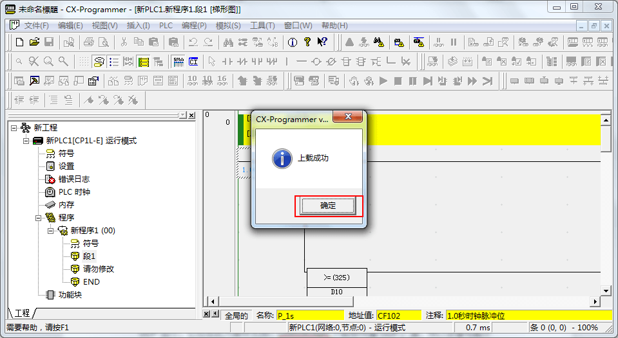Select the new normally closed contact tool

(242, 62)
